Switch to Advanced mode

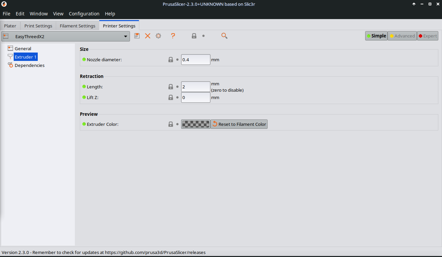click(x=402, y=36)
